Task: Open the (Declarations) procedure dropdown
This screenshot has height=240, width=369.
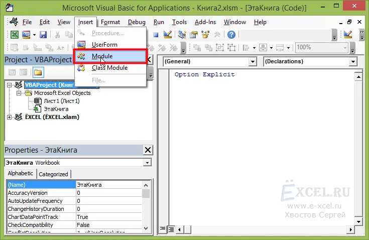Action: 353,62
